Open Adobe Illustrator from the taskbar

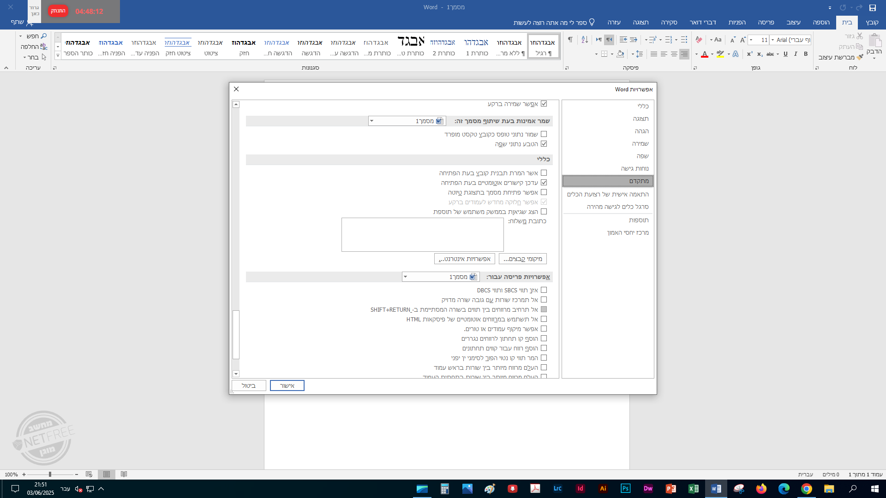(x=603, y=489)
